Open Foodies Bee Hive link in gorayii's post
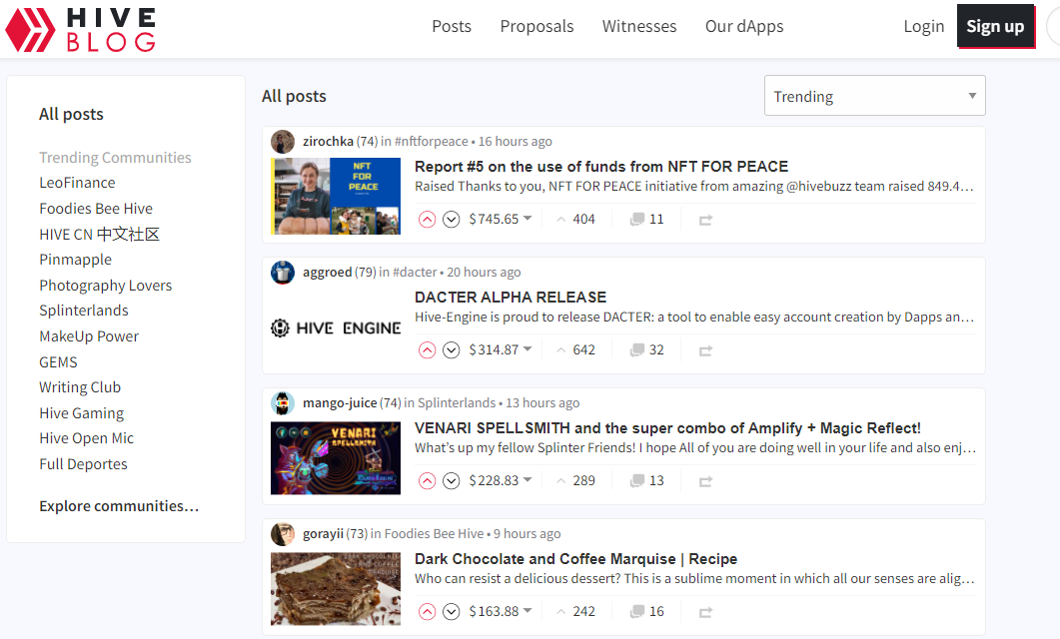 click(x=434, y=533)
